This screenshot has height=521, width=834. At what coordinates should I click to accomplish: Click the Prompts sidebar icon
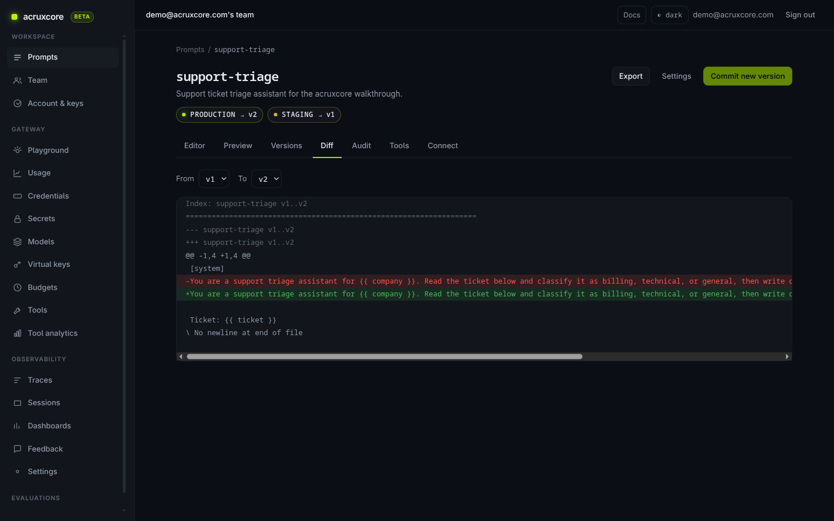[17, 57]
